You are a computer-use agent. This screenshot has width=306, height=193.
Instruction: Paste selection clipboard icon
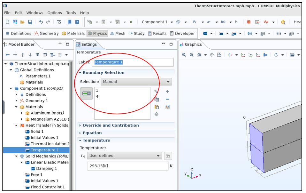[157, 107]
